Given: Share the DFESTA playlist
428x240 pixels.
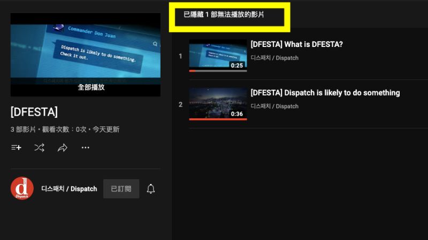Looking at the screenshot, I should 63,148.
